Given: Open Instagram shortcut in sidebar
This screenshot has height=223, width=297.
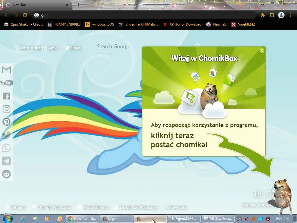Looking at the screenshot, I should 6,109.
